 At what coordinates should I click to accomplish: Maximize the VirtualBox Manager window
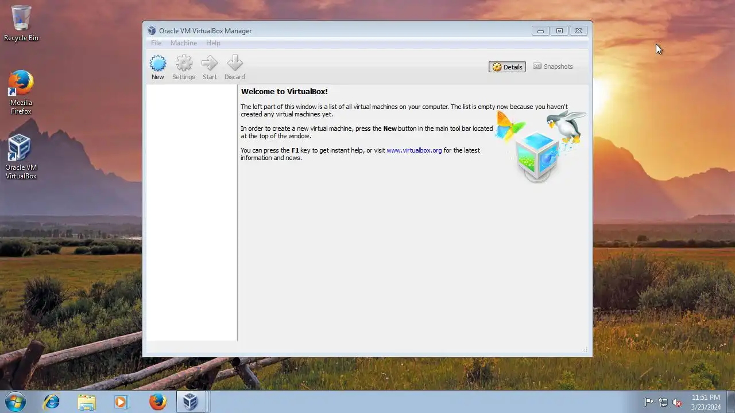click(x=559, y=31)
